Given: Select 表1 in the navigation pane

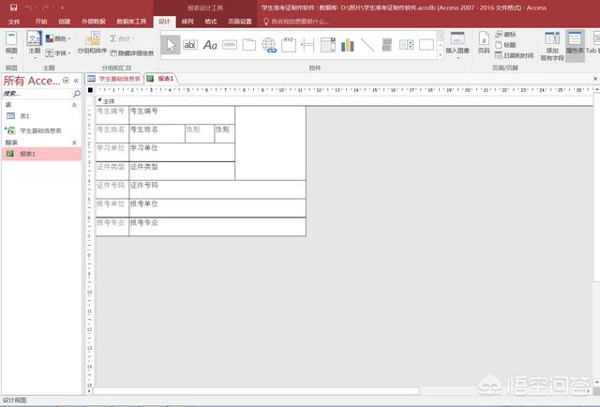Looking at the screenshot, I should [41, 116].
